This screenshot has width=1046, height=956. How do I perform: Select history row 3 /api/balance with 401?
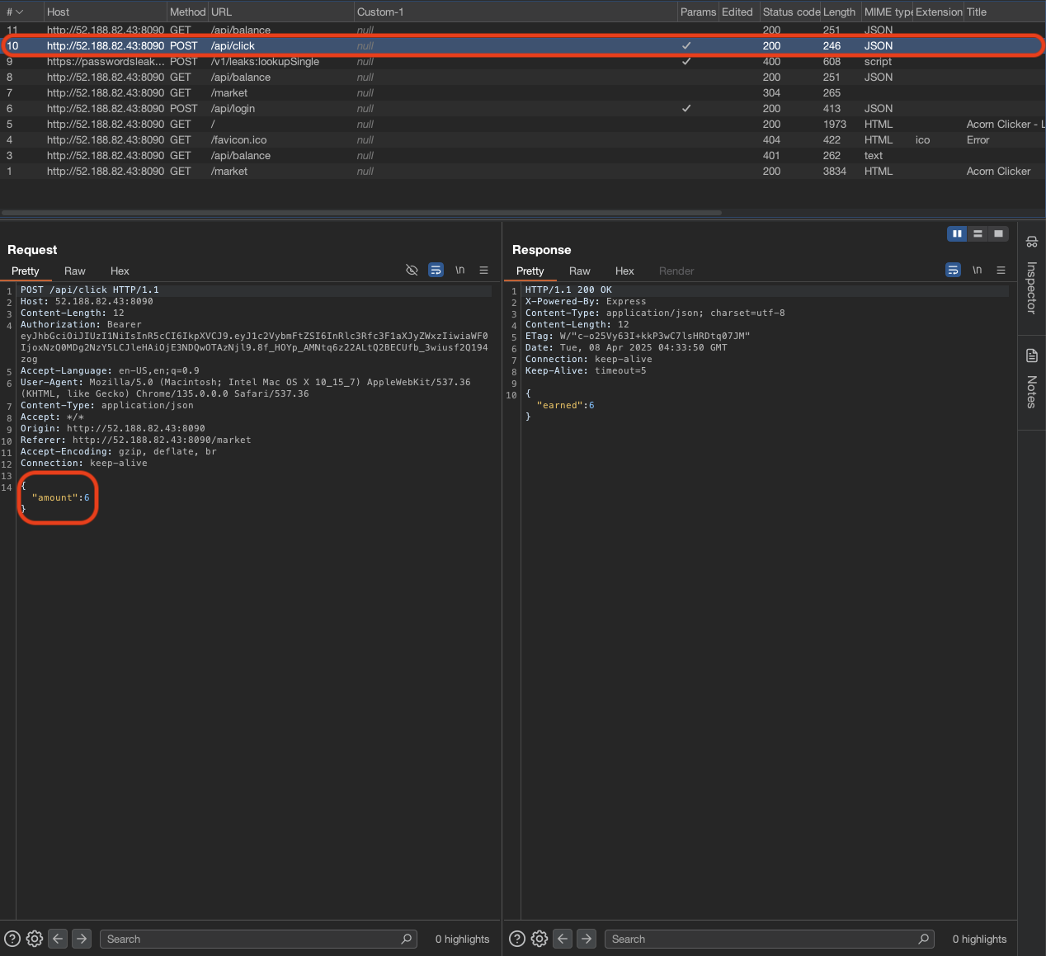click(x=523, y=155)
